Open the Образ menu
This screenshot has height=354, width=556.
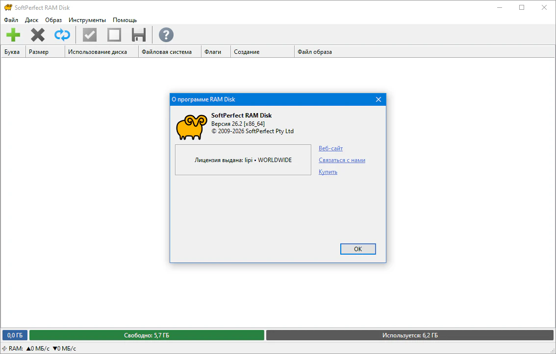click(53, 20)
